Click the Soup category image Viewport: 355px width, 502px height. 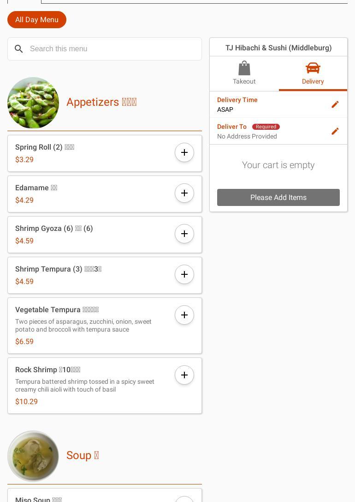33,456
